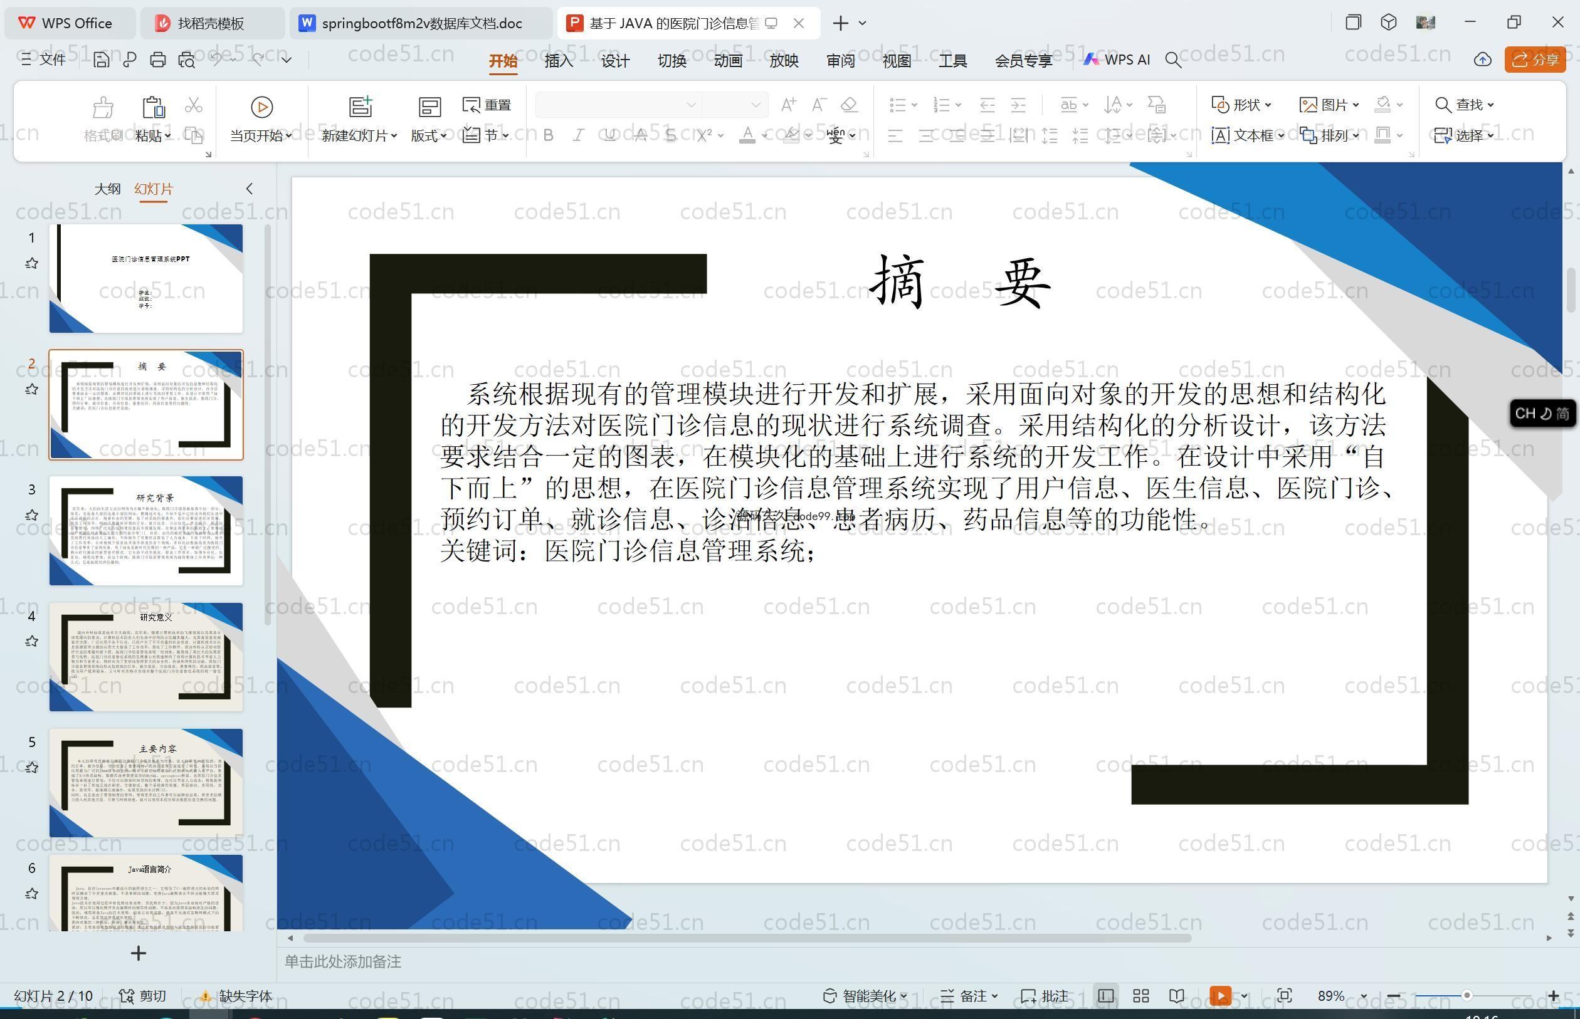The image size is (1580, 1019).
Task: Switch to View (视图) ribbon tab
Action: 897,61
